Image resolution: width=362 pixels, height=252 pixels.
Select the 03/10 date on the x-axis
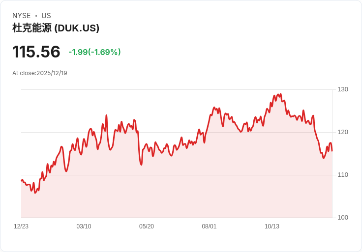(x=84, y=226)
